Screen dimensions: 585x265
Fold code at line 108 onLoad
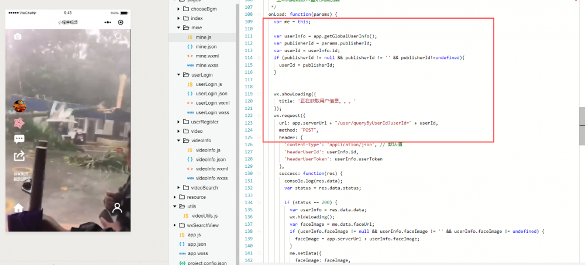tap(259, 15)
